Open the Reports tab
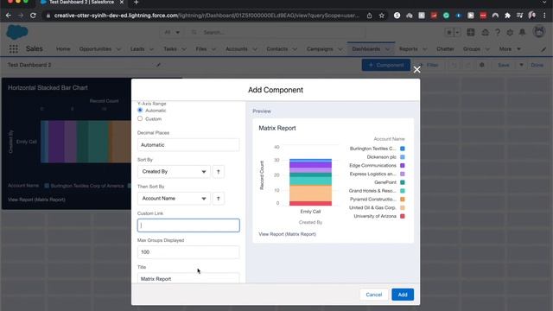 (409, 49)
